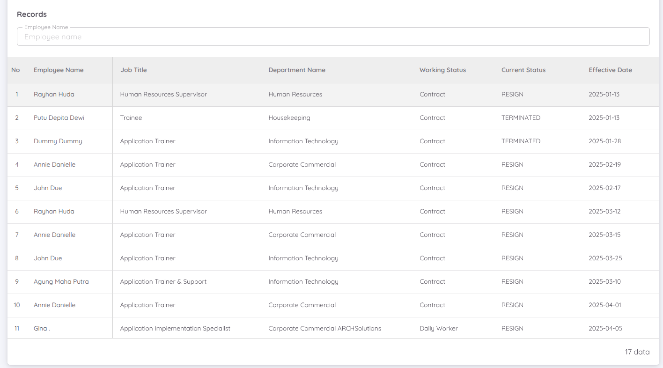Click the Job Title column header
The image size is (663, 368).
[134, 70]
